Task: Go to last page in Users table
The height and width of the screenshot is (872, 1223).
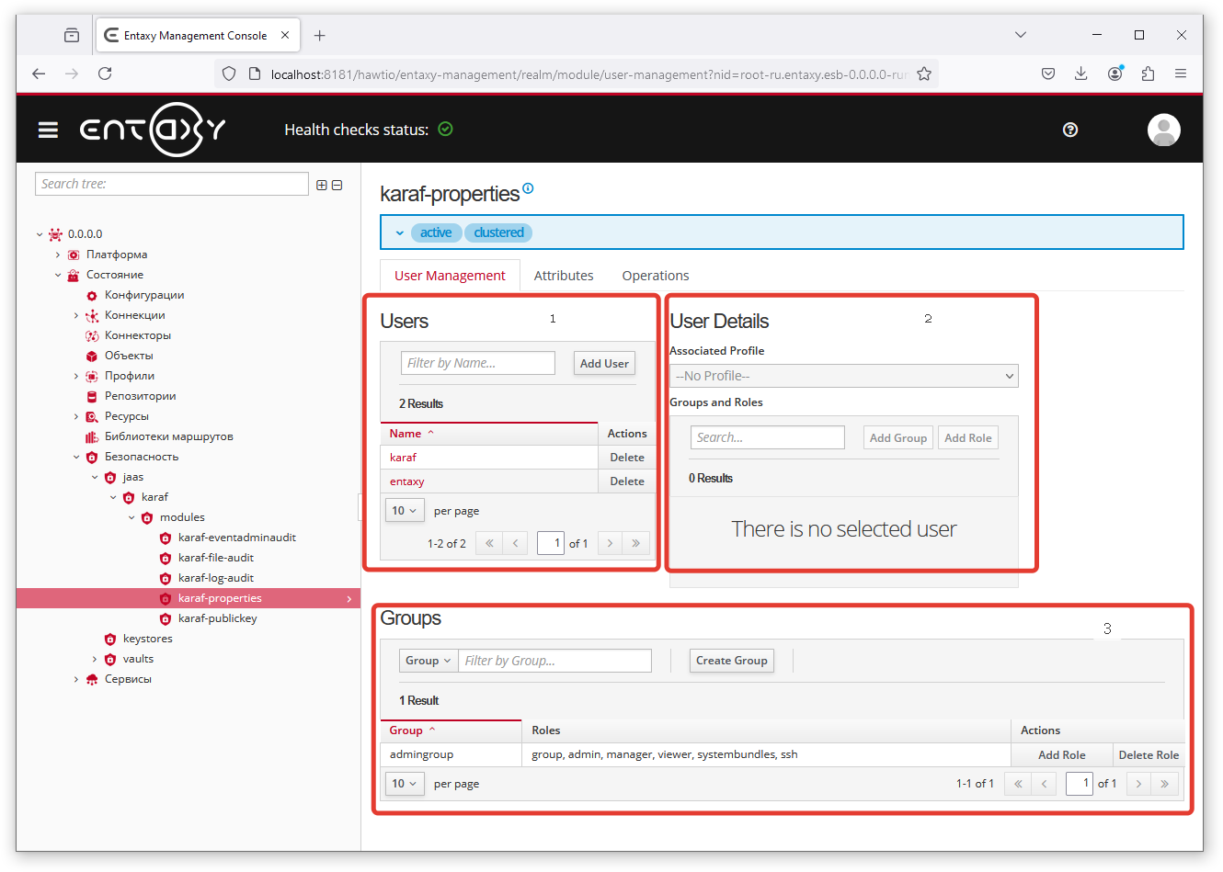Action: click(635, 543)
